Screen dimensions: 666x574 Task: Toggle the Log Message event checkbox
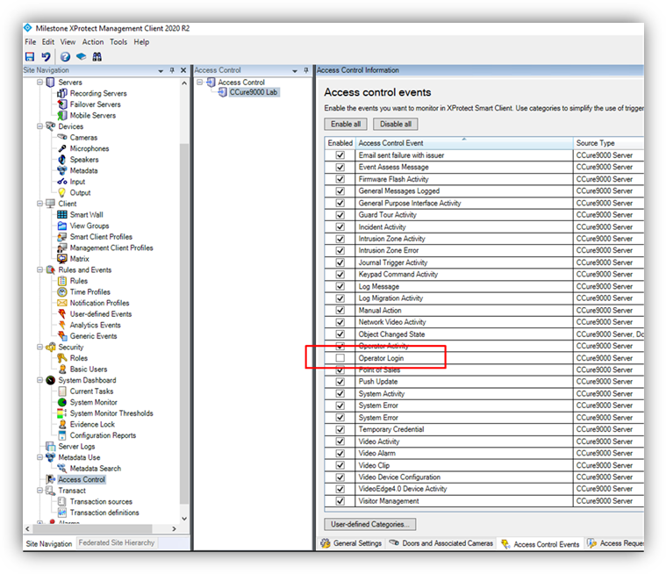(340, 286)
